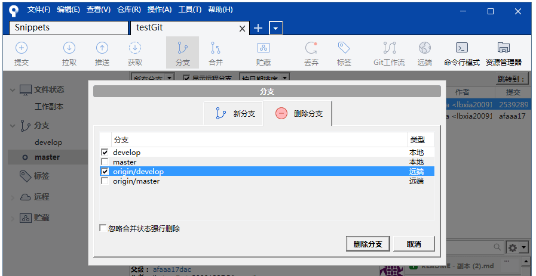536x276 pixels.
Task: Click the Merge (合并) toolbar icon
Action: tap(215, 48)
